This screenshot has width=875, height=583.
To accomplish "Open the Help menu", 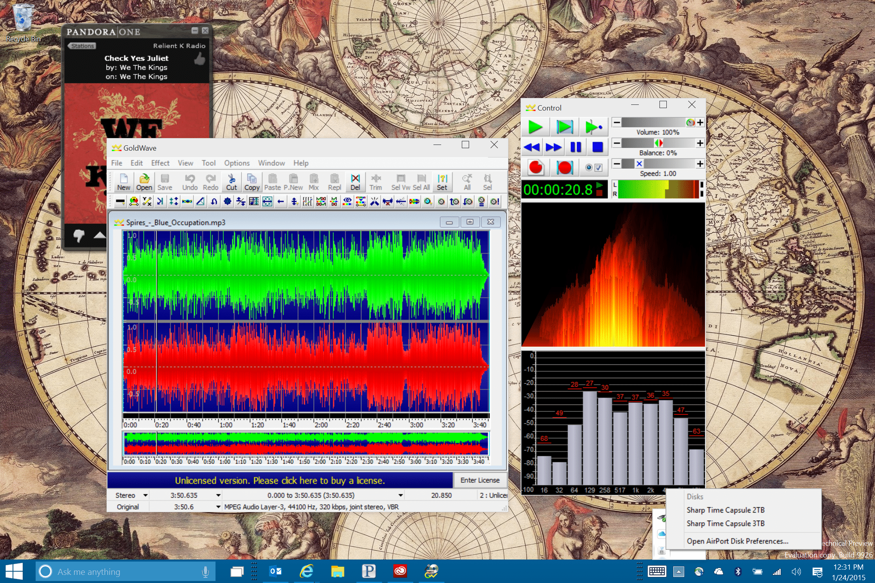I will click(301, 163).
